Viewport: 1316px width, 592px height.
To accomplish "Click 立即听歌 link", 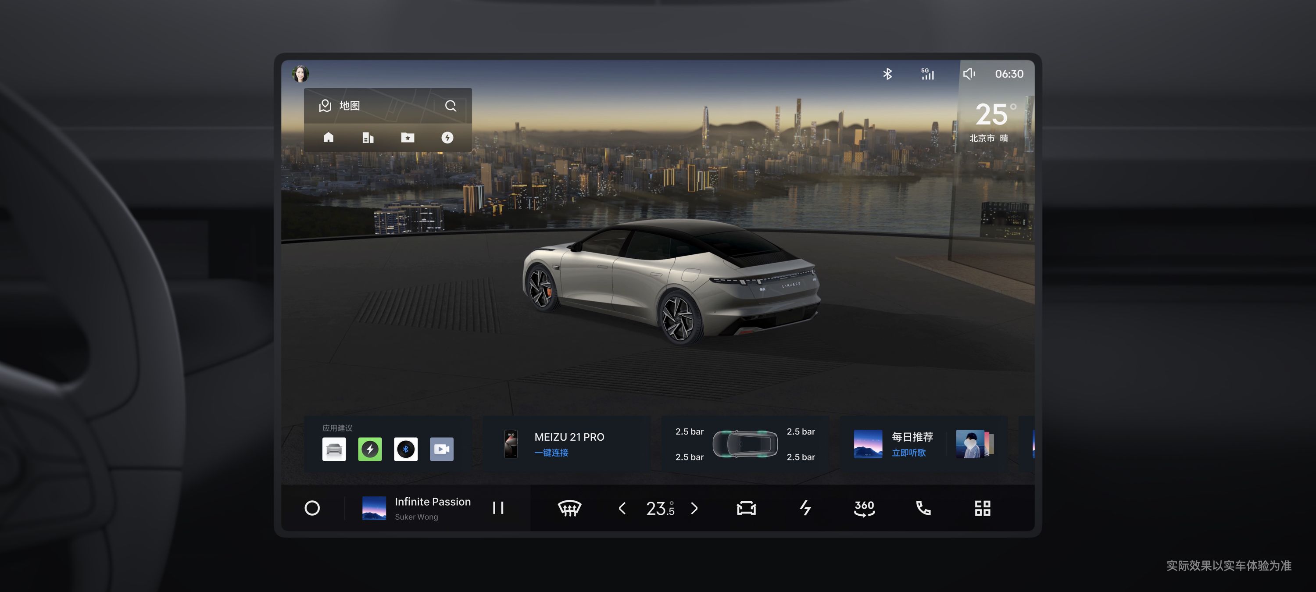I will tap(908, 453).
